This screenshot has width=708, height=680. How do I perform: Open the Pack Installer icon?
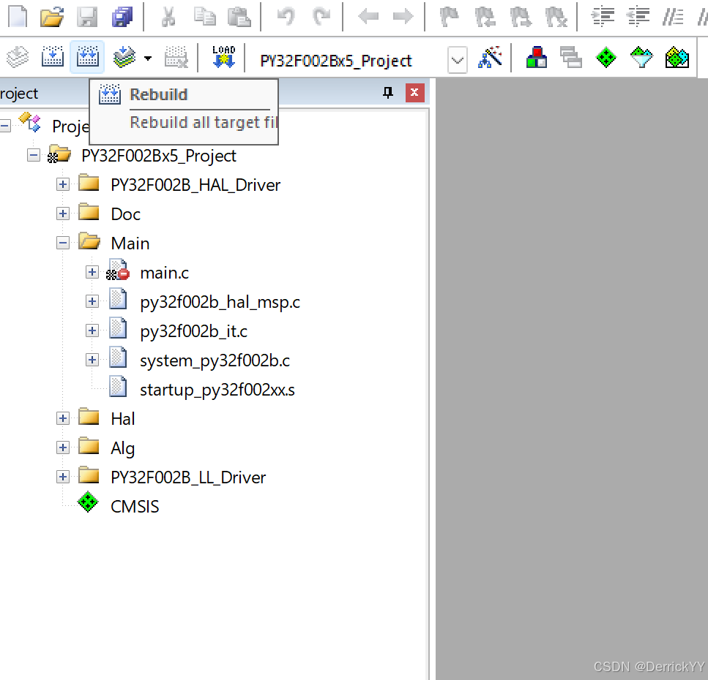pyautogui.click(x=677, y=57)
